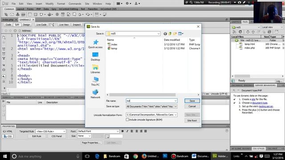The width and height of the screenshot is (285, 160).
Task: Open the Modify menu
Action: [x=49, y=4]
